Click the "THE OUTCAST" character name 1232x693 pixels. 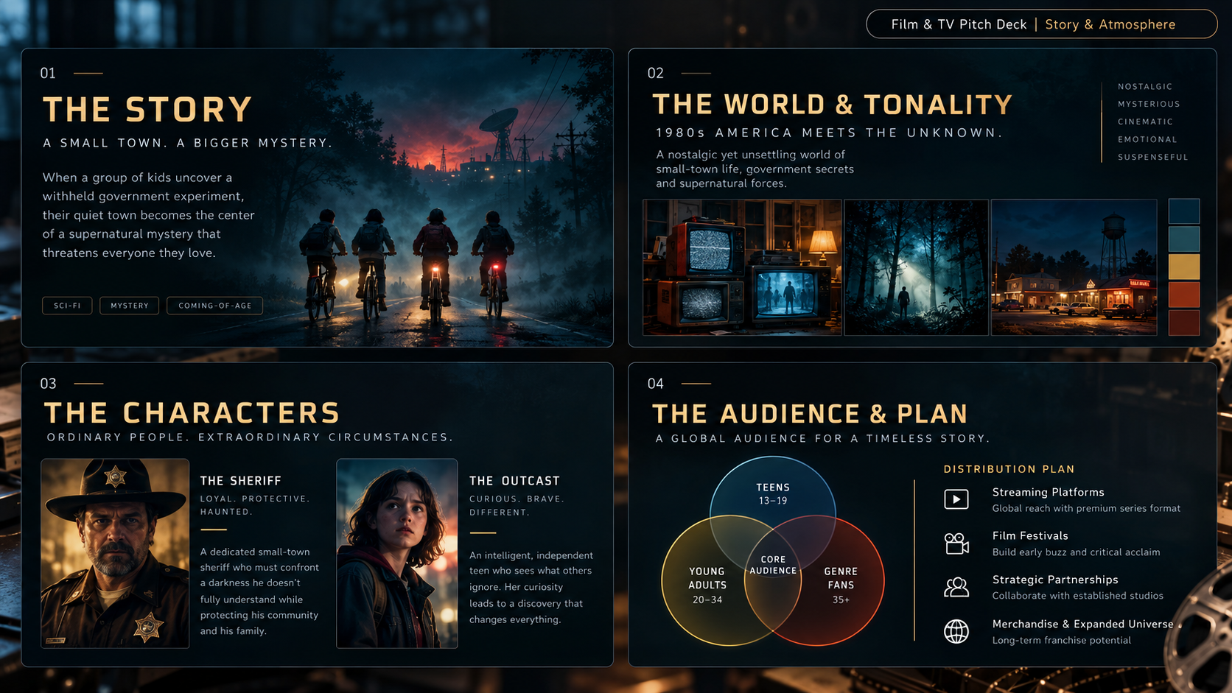tap(515, 481)
